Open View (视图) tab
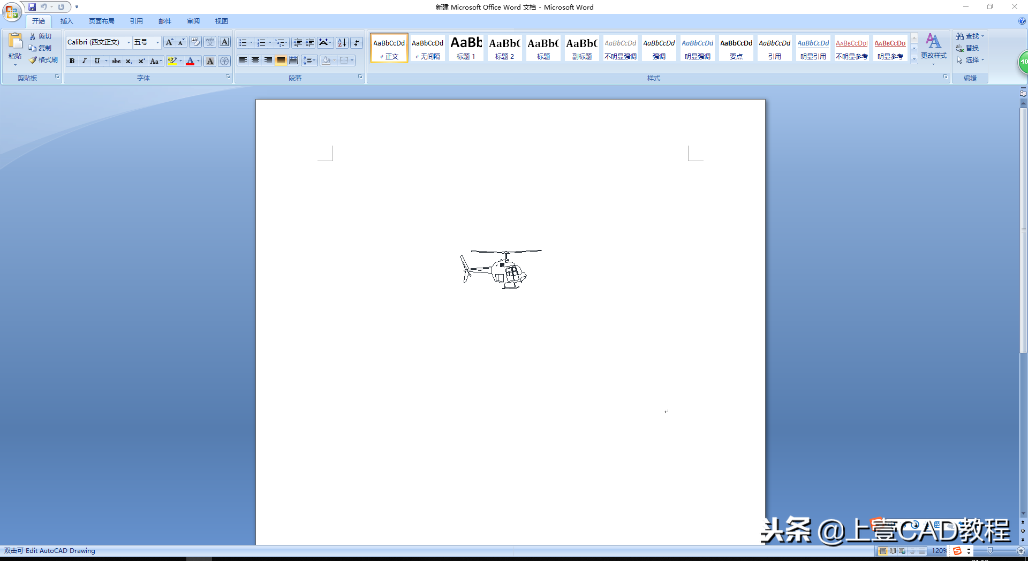Screen dimensions: 1028x561 point(222,21)
